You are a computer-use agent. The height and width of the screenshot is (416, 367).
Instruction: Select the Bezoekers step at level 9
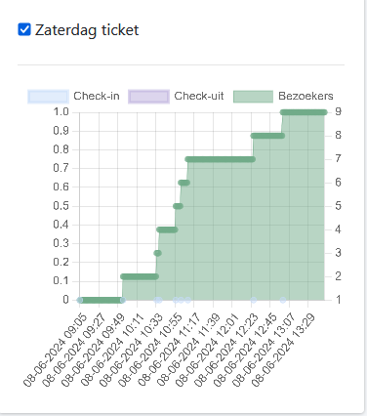click(304, 112)
